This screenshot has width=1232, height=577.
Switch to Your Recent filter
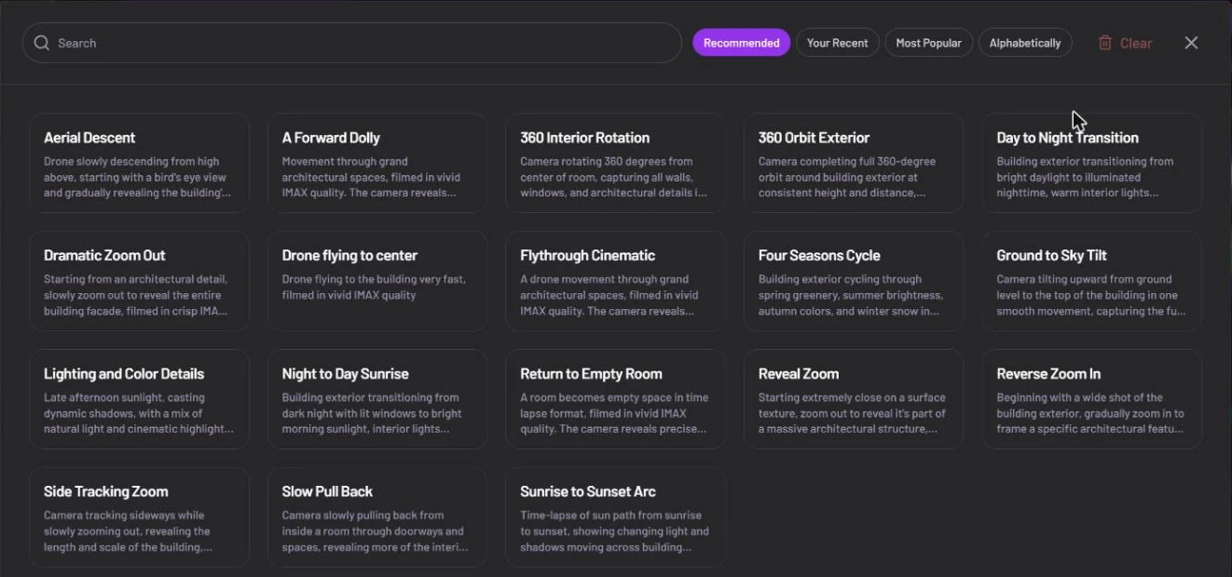[837, 43]
